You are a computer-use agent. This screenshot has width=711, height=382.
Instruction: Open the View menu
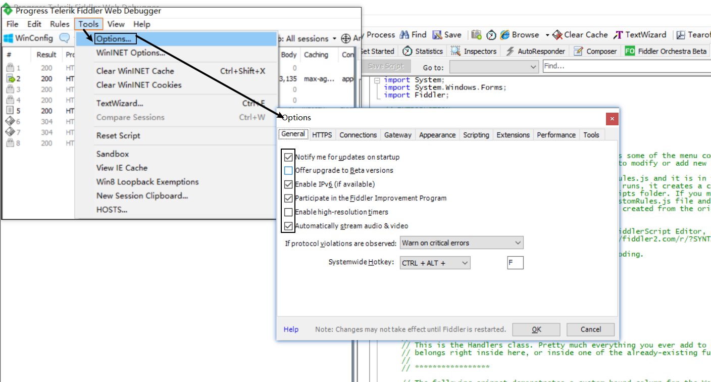[x=116, y=24]
